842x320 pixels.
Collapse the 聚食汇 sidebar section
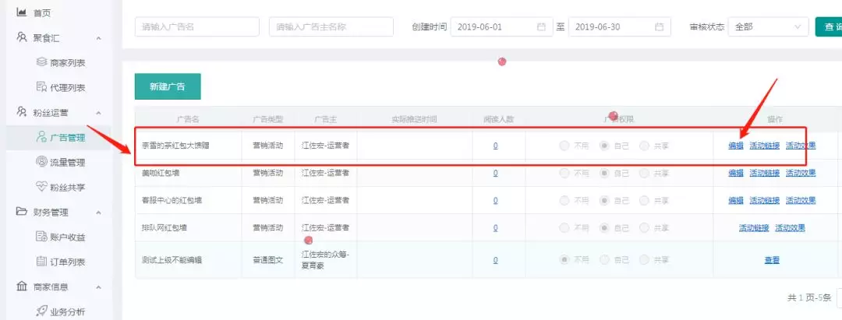click(x=98, y=37)
